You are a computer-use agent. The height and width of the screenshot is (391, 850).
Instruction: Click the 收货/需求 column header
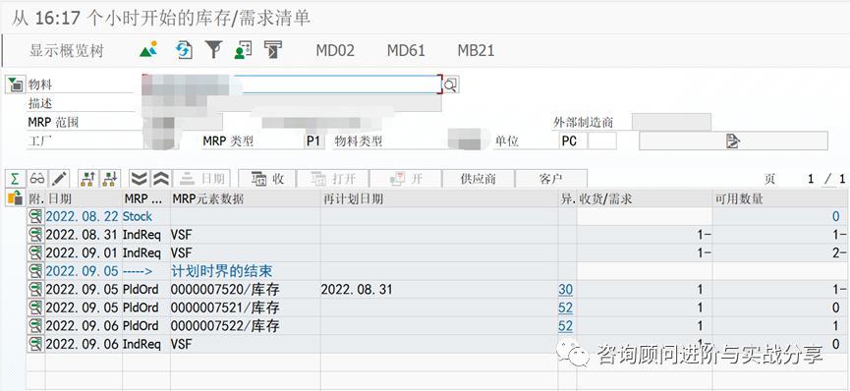coord(644,198)
